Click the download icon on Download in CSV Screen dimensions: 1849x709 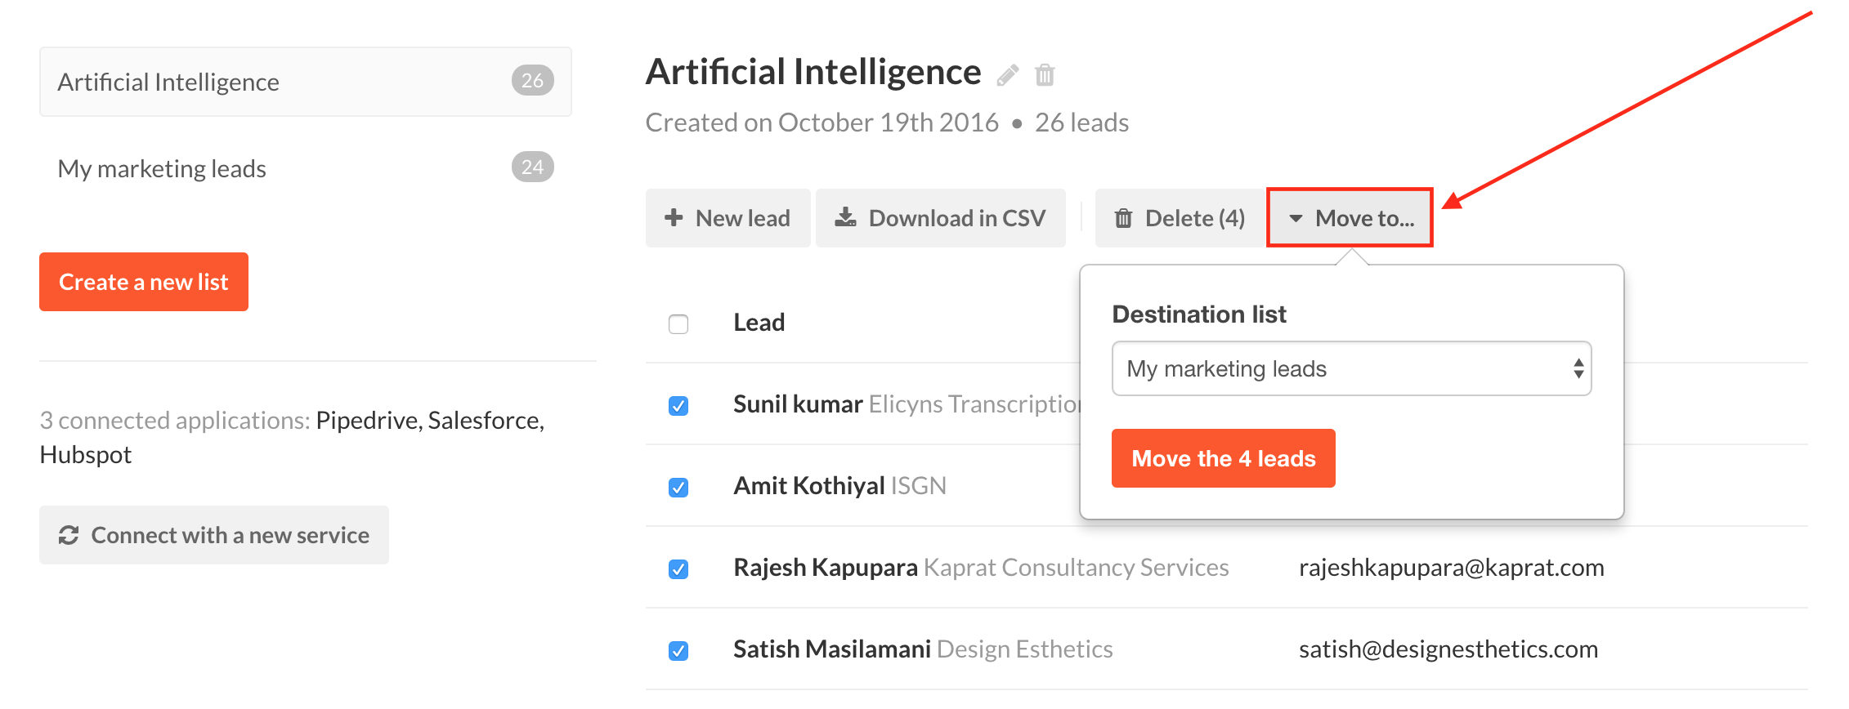coord(845,217)
